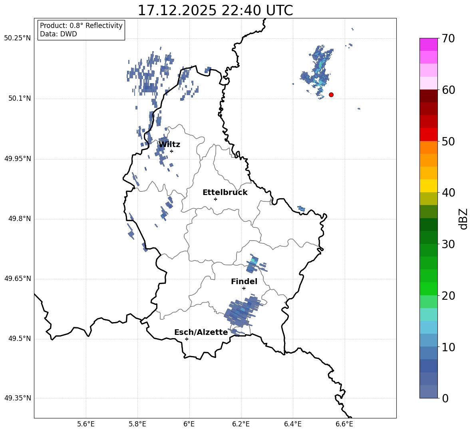The image size is (473, 432).
Task: Click the 49.5°N latitude label
Action: [20, 338]
